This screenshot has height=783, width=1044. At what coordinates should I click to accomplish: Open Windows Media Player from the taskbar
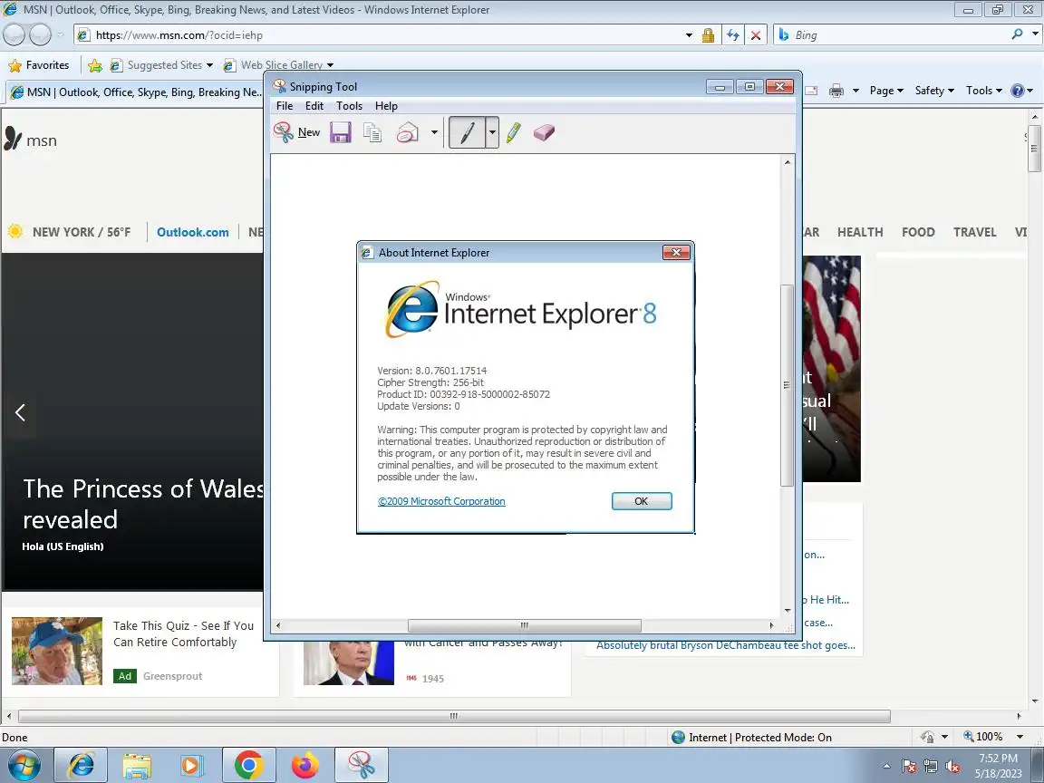[192, 766]
